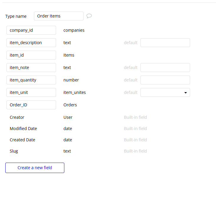Click the item_quantity field name input
This screenshot has height=197, width=216.
31,80
